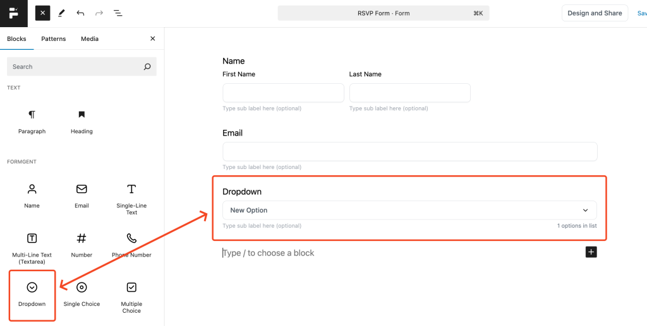The image size is (647, 326).
Task: Switch to the Patterns tab
Action: point(53,38)
